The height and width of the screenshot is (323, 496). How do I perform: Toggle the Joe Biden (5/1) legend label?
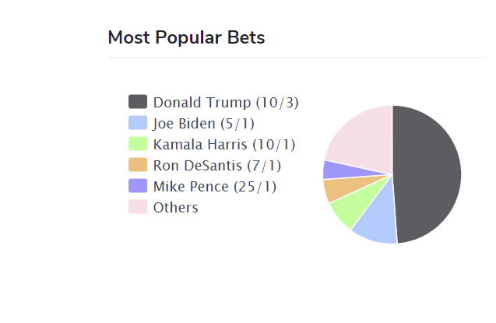pos(204,124)
